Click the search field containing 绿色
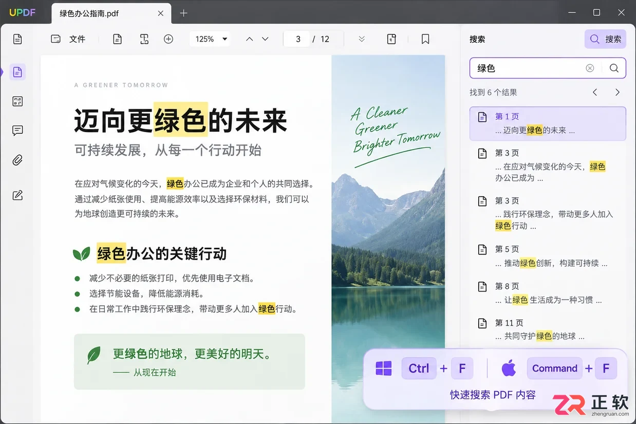This screenshot has height=424, width=636. (x=548, y=68)
